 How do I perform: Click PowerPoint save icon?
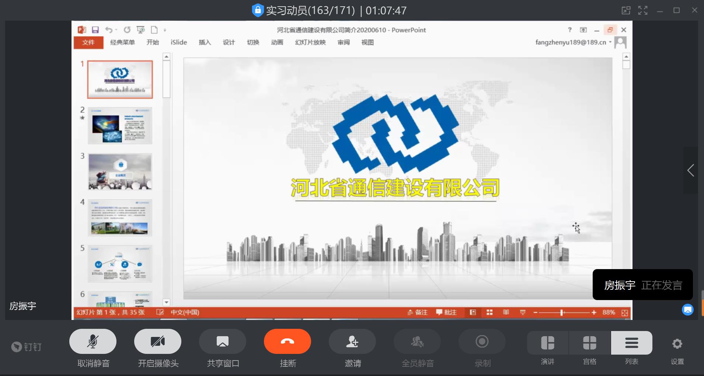click(95, 30)
